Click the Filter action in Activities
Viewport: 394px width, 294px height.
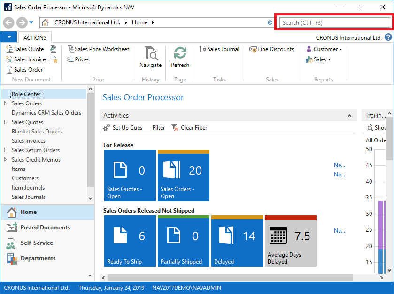(x=159, y=128)
